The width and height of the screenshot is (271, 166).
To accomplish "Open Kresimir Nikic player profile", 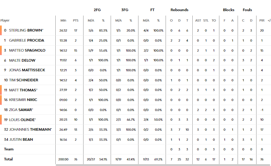I will (23, 100).
